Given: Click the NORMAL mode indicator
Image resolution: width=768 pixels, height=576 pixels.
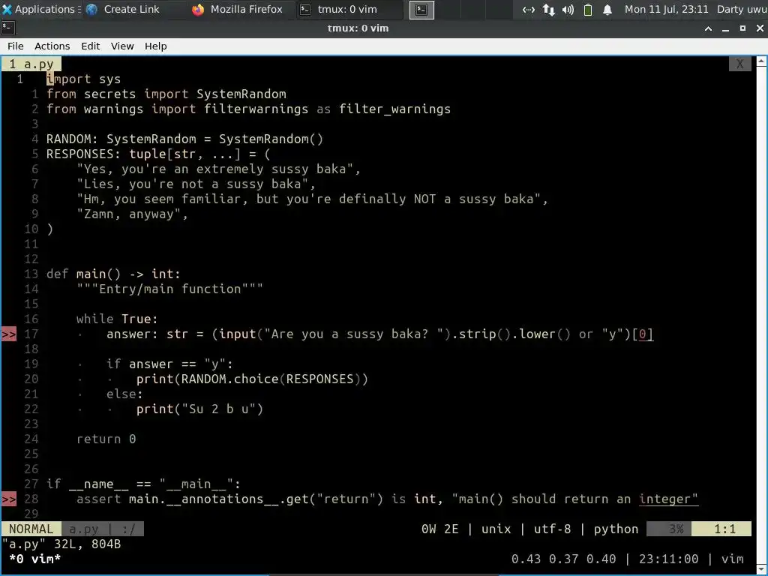Looking at the screenshot, I should point(31,529).
